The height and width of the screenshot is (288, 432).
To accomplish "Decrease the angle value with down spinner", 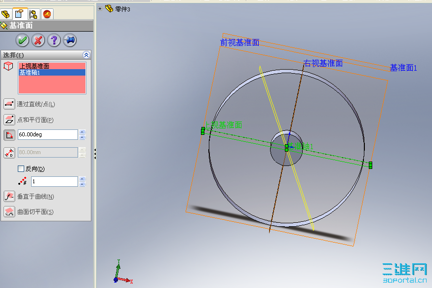I will [x=82, y=137].
